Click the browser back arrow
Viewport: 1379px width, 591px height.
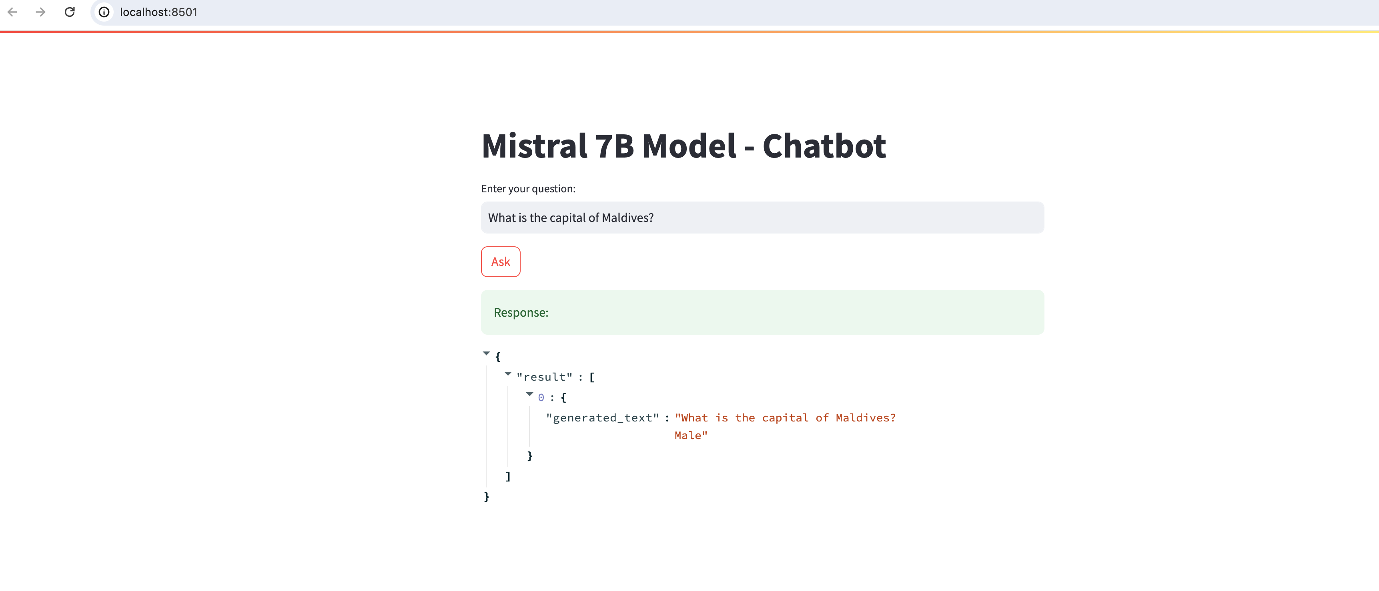12,12
